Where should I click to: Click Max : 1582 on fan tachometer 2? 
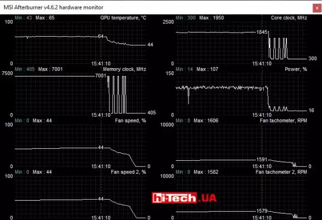pyautogui.click(x=206, y=172)
